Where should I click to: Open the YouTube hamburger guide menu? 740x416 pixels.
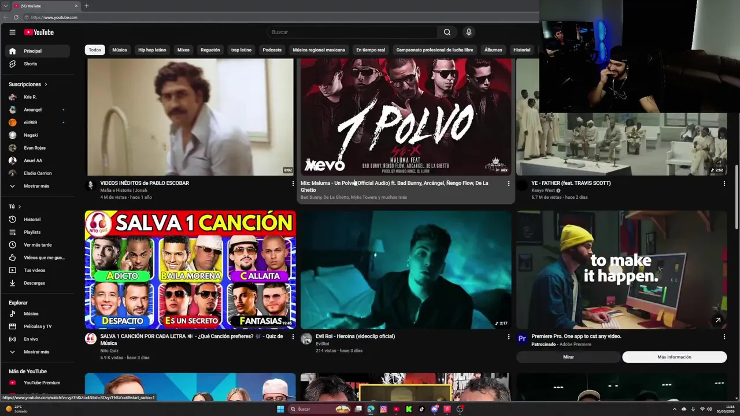(12, 32)
